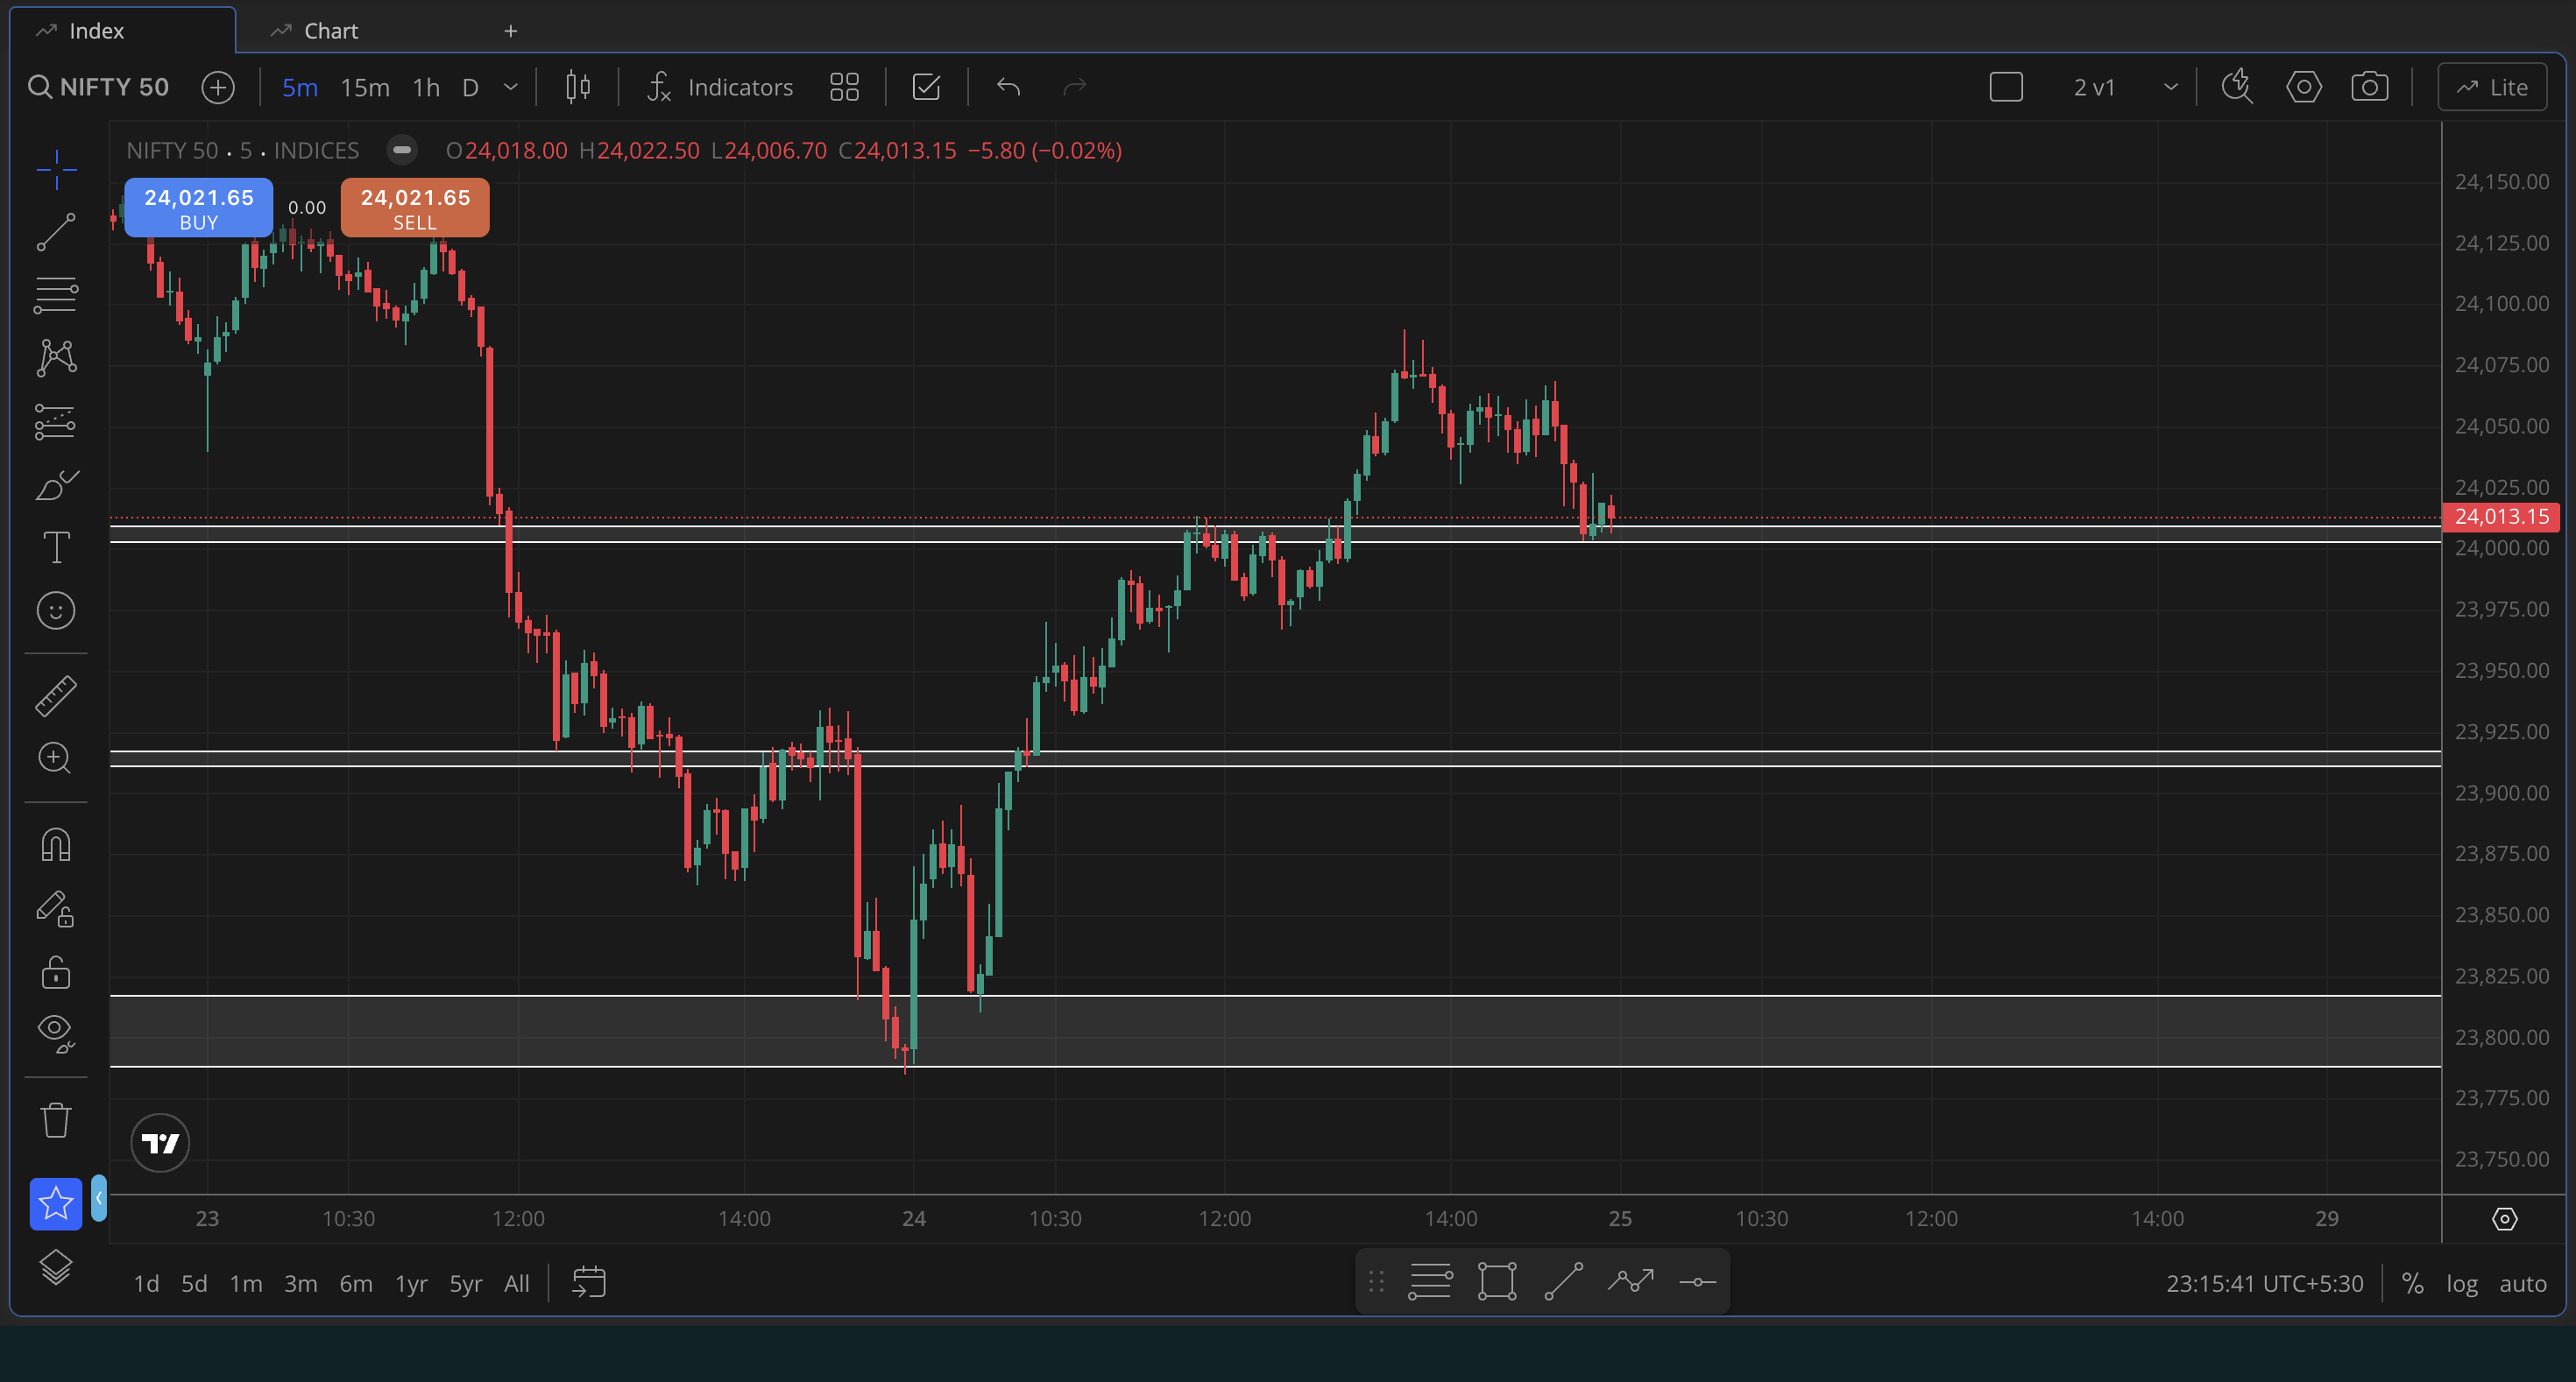The width and height of the screenshot is (2576, 1382).
Task: Open price scale settings gear at bottom right
Action: 2504,1219
